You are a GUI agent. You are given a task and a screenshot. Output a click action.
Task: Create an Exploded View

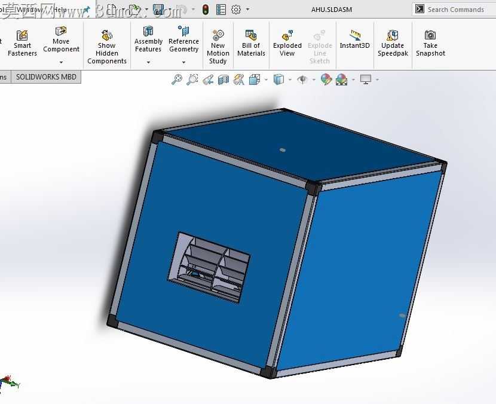pos(287,44)
